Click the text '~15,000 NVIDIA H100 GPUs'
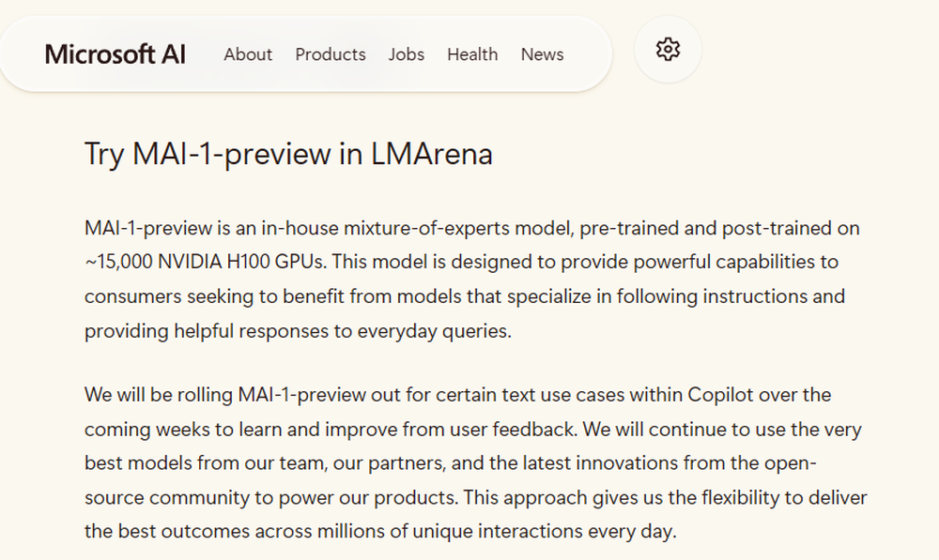Image resolution: width=939 pixels, height=560 pixels. (x=206, y=262)
